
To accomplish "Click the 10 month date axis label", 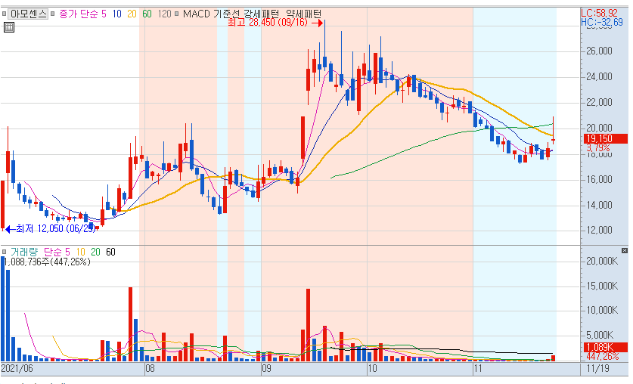I will coord(372,368).
